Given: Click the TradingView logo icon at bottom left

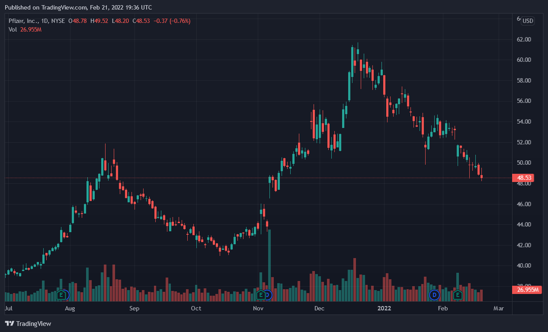Looking at the screenshot, I should point(9,323).
